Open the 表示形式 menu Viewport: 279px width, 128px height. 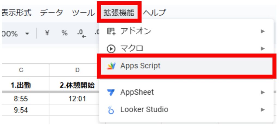(16, 13)
